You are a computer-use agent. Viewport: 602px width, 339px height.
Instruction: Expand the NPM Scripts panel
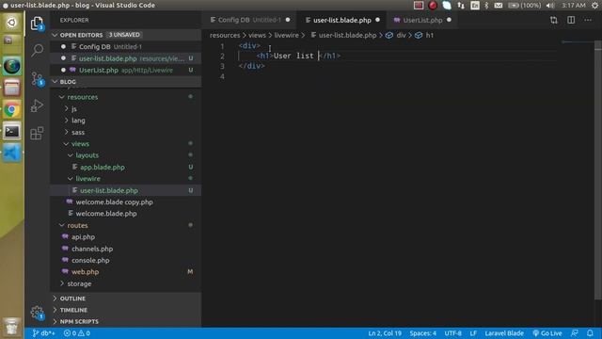click(x=125, y=321)
